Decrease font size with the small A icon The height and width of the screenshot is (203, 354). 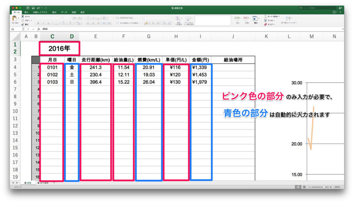click(x=80, y=18)
